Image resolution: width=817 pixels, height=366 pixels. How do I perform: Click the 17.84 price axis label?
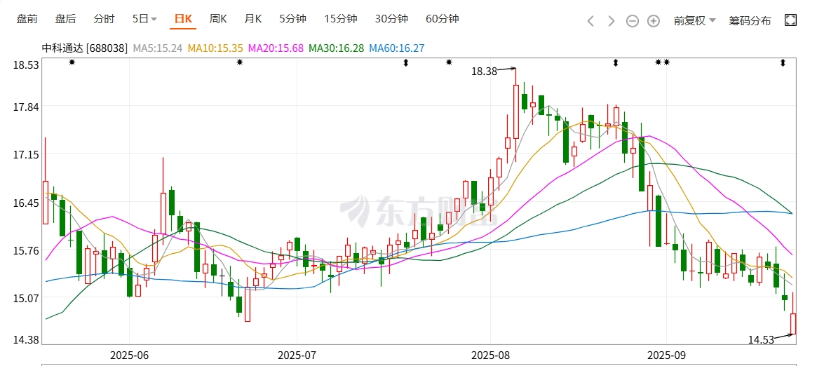pyautogui.click(x=26, y=107)
